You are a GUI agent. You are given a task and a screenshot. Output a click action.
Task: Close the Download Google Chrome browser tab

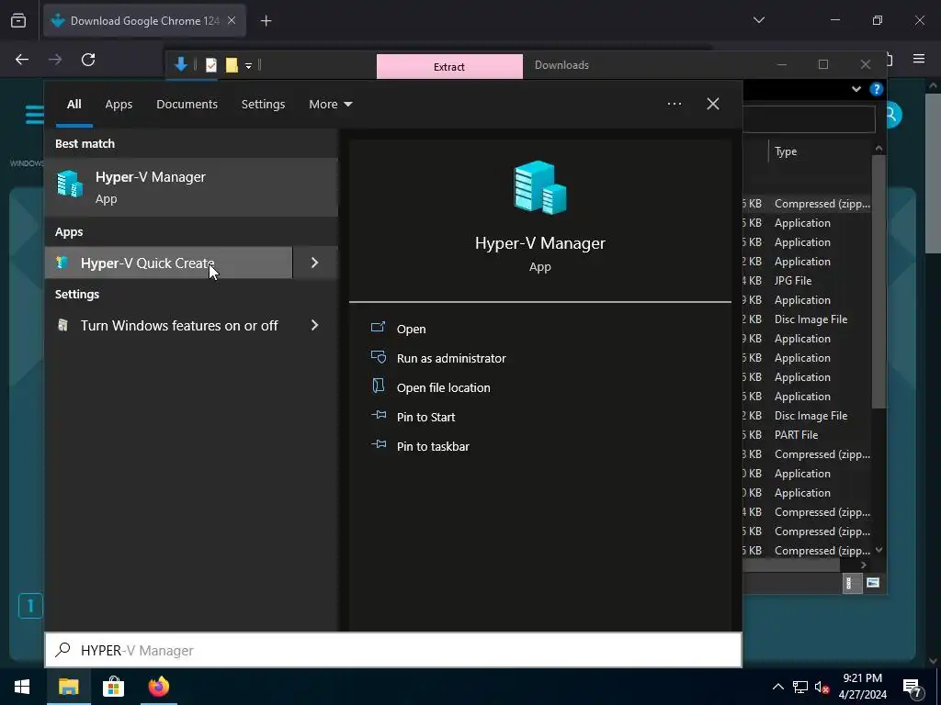232,20
